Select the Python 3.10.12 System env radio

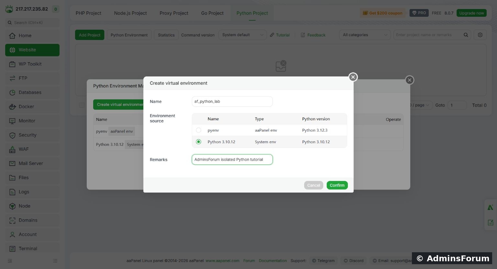[x=199, y=142]
